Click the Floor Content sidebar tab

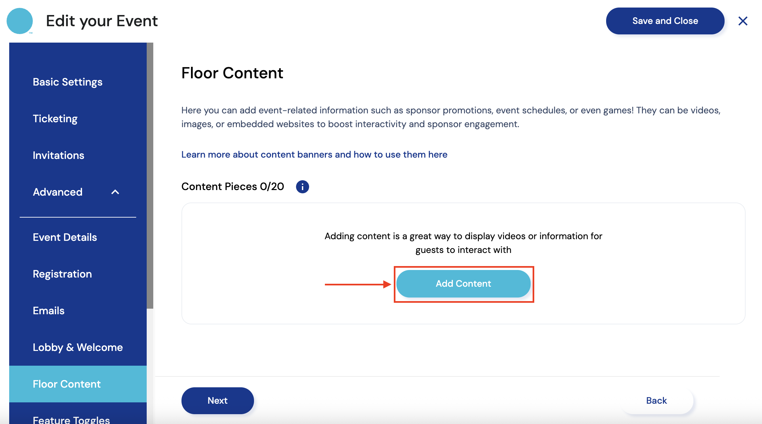tap(67, 384)
